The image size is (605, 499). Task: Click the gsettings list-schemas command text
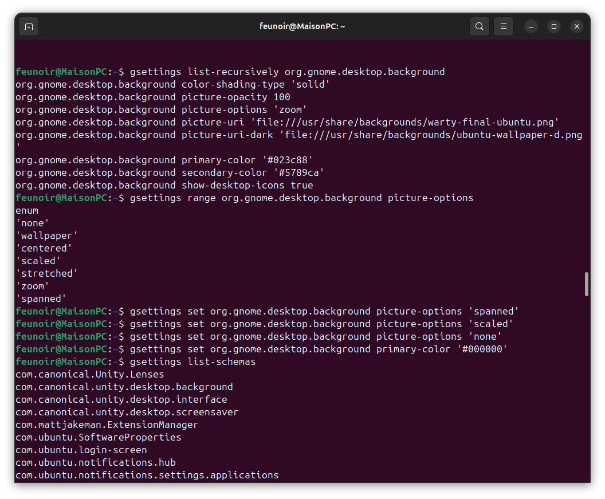click(x=192, y=362)
